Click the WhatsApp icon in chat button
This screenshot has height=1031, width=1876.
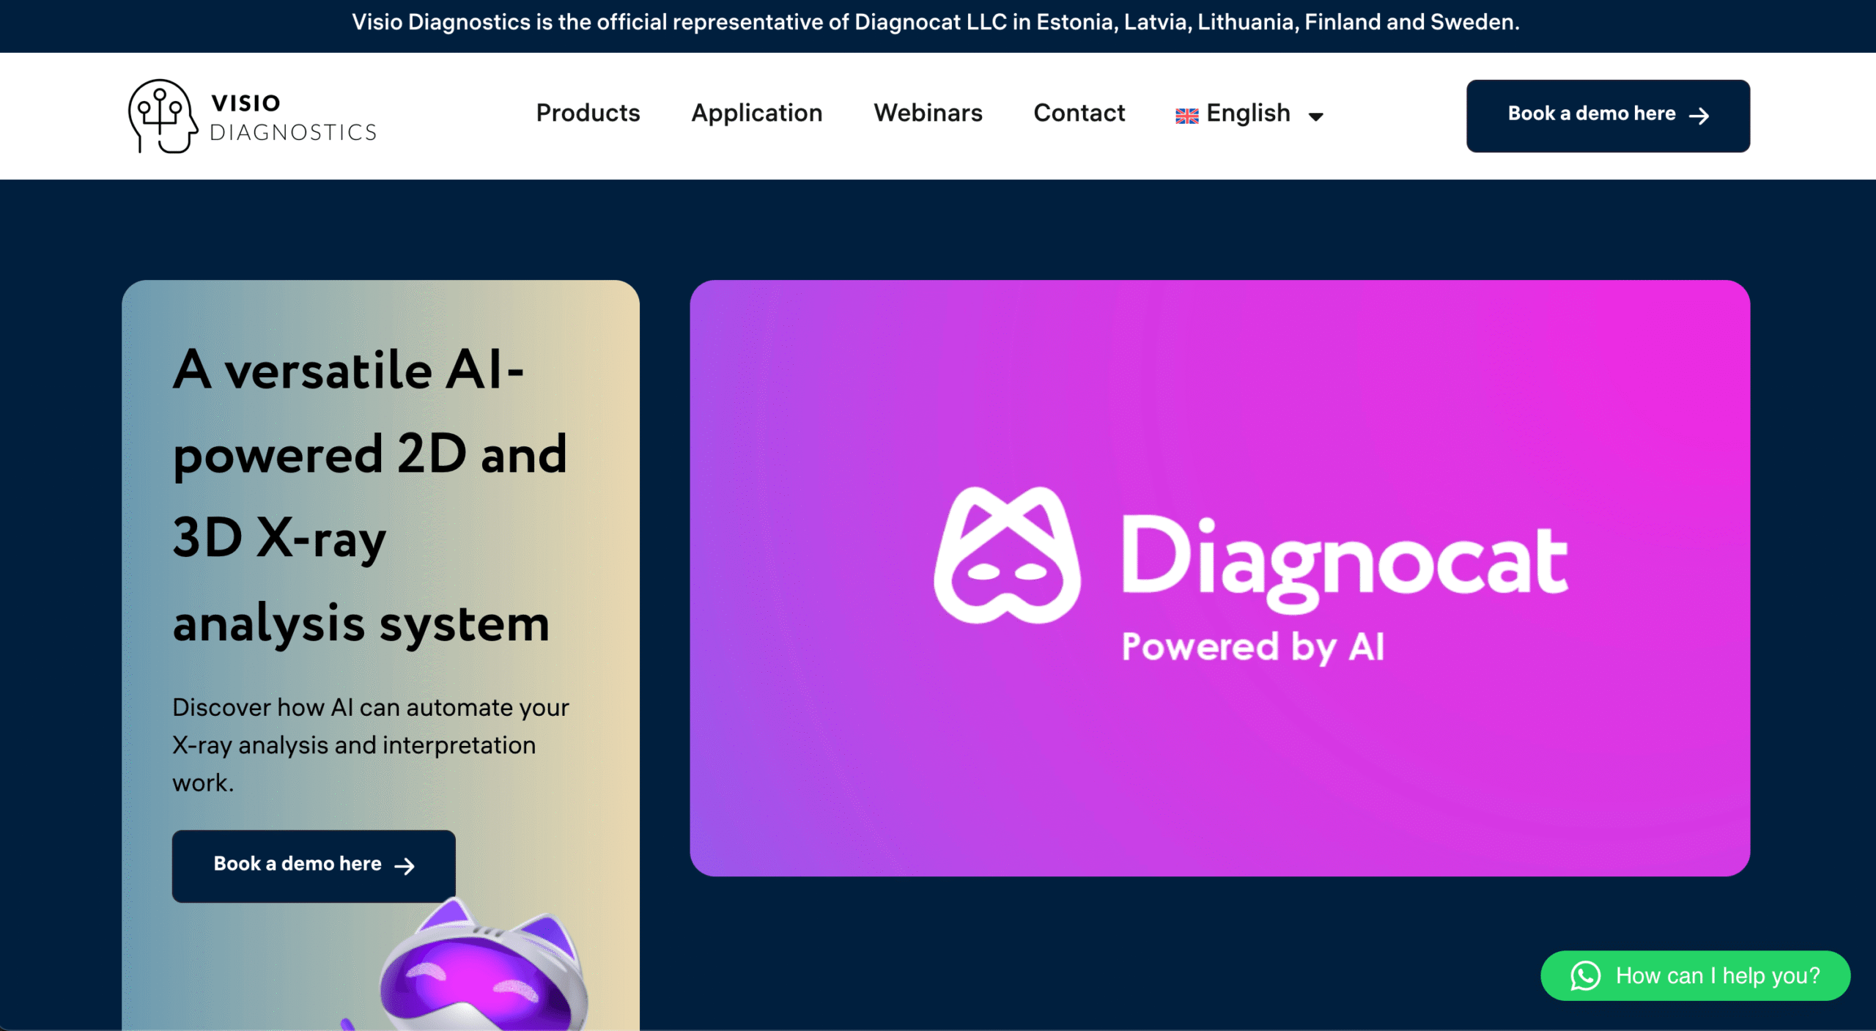1585,975
